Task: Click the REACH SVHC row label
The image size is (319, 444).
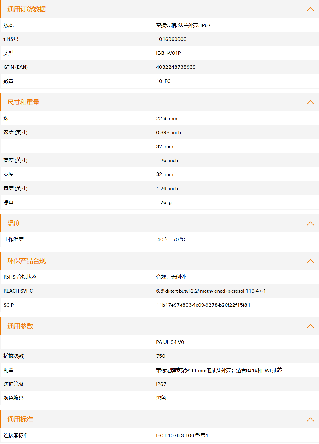Action: coord(18,291)
